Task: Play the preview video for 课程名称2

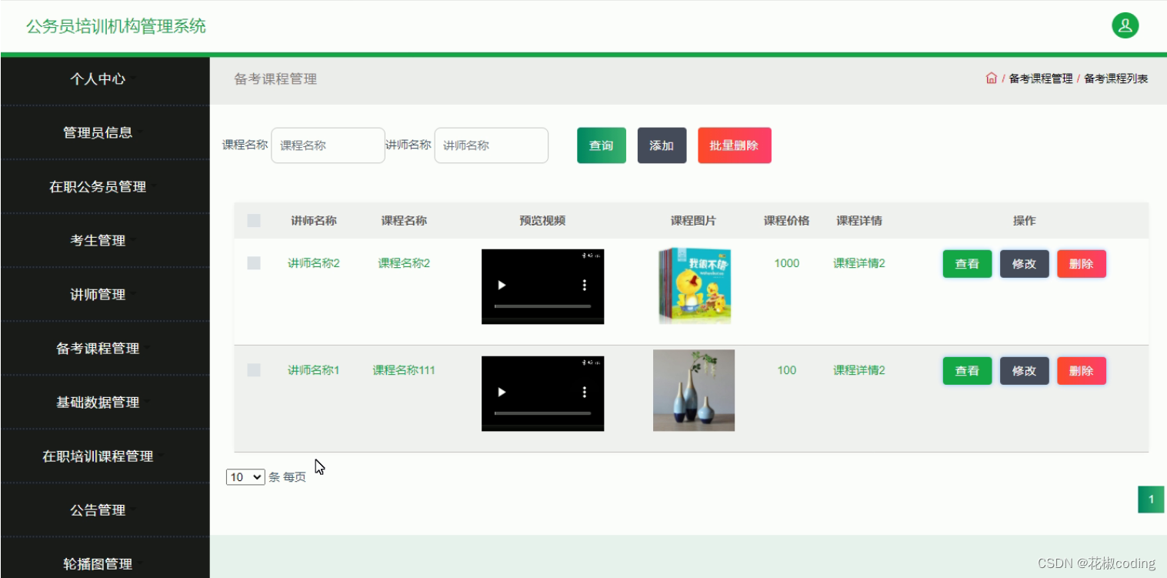Action: click(503, 286)
